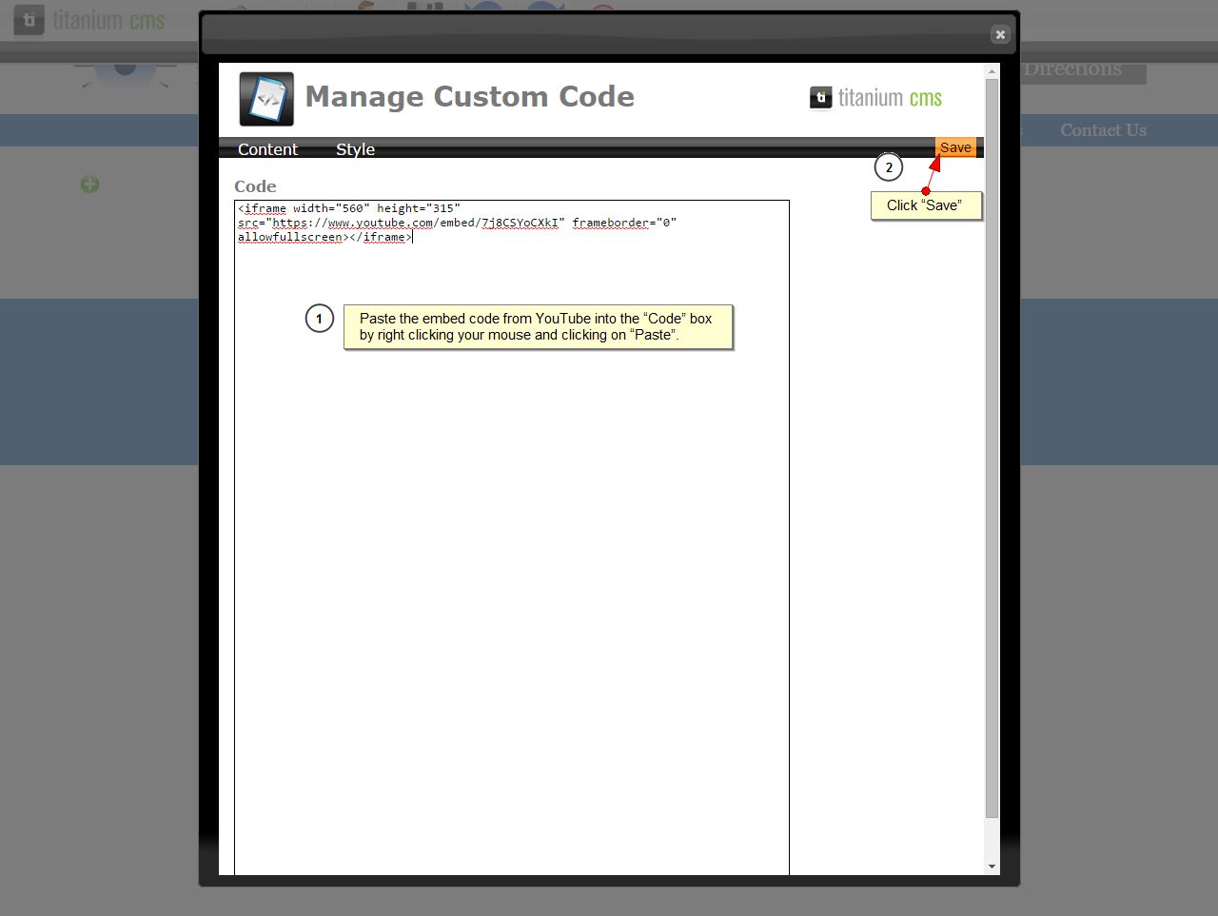Click the "Paste the embed code" callout

coord(538,327)
